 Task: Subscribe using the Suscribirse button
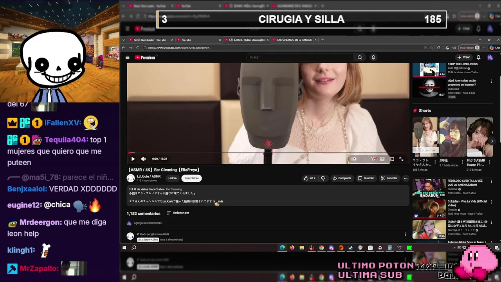[191, 178]
